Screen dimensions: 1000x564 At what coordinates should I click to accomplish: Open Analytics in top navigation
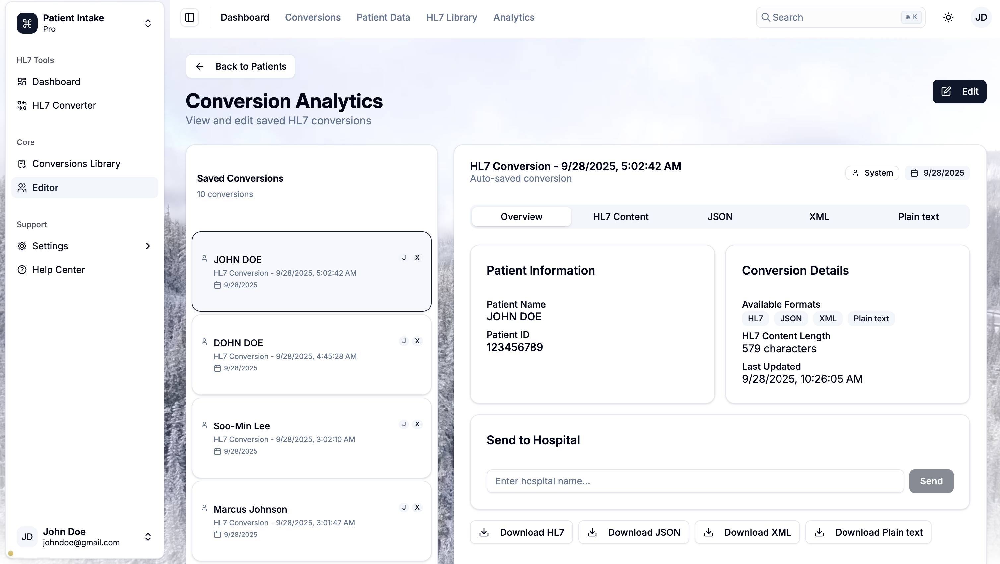[x=514, y=18]
